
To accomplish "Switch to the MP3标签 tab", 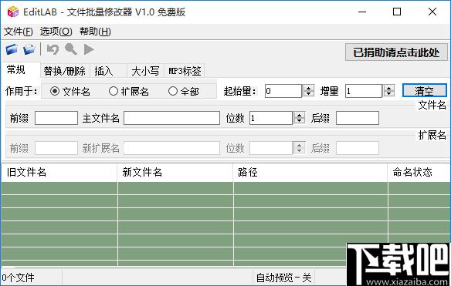I will point(185,71).
